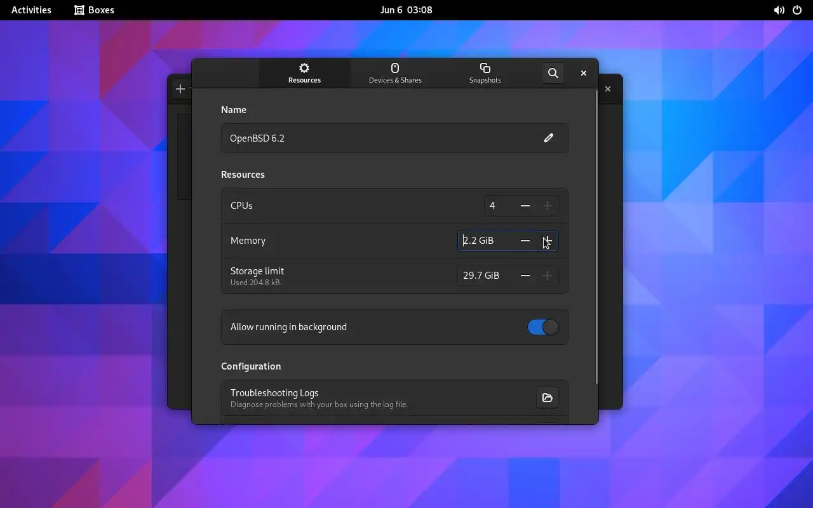Decrease Storage limit with minus button

coord(525,276)
